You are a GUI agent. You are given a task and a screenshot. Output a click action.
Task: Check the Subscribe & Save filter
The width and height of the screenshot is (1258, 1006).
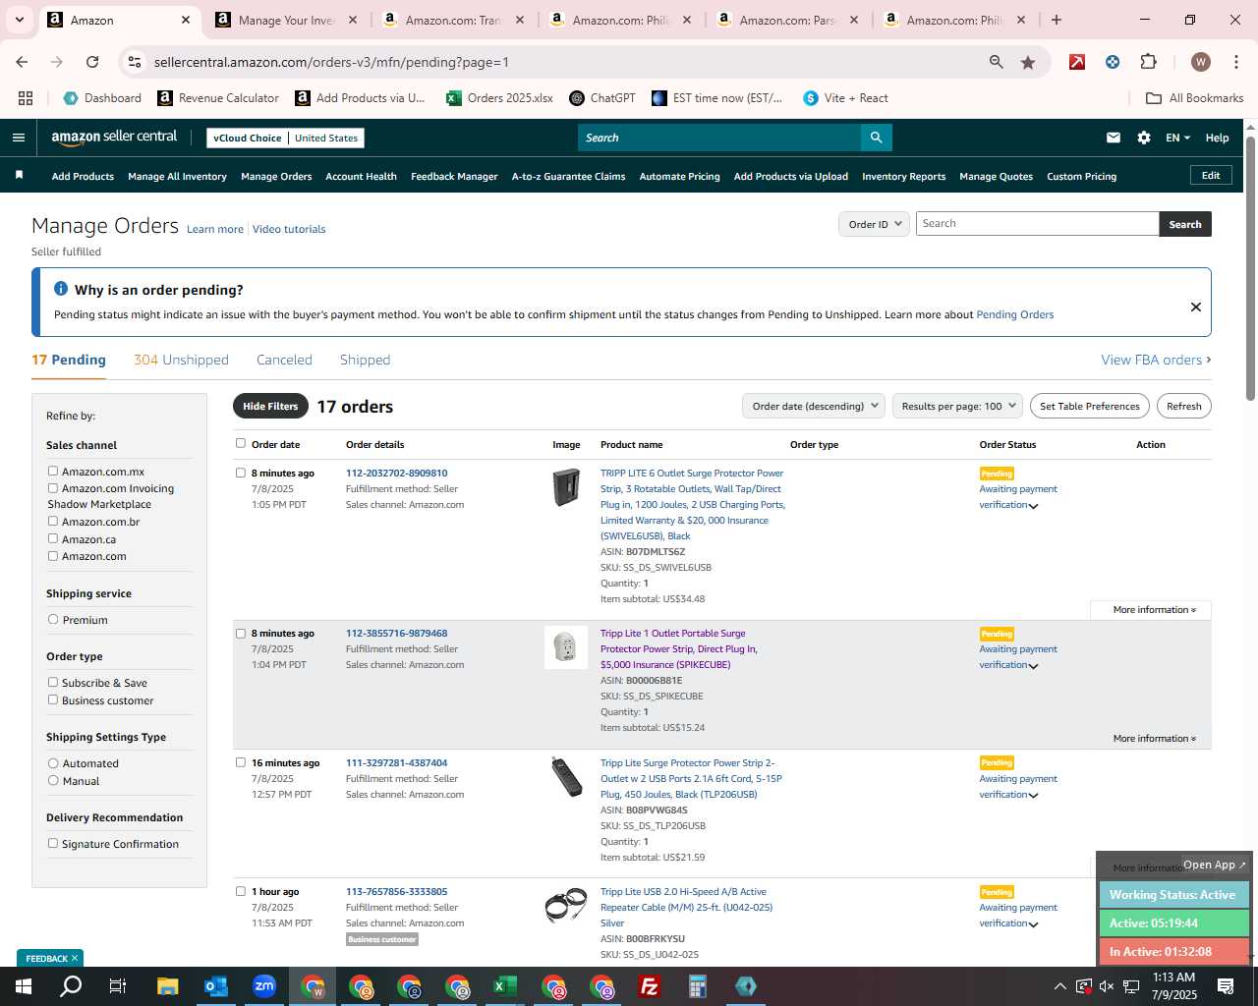point(53,683)
